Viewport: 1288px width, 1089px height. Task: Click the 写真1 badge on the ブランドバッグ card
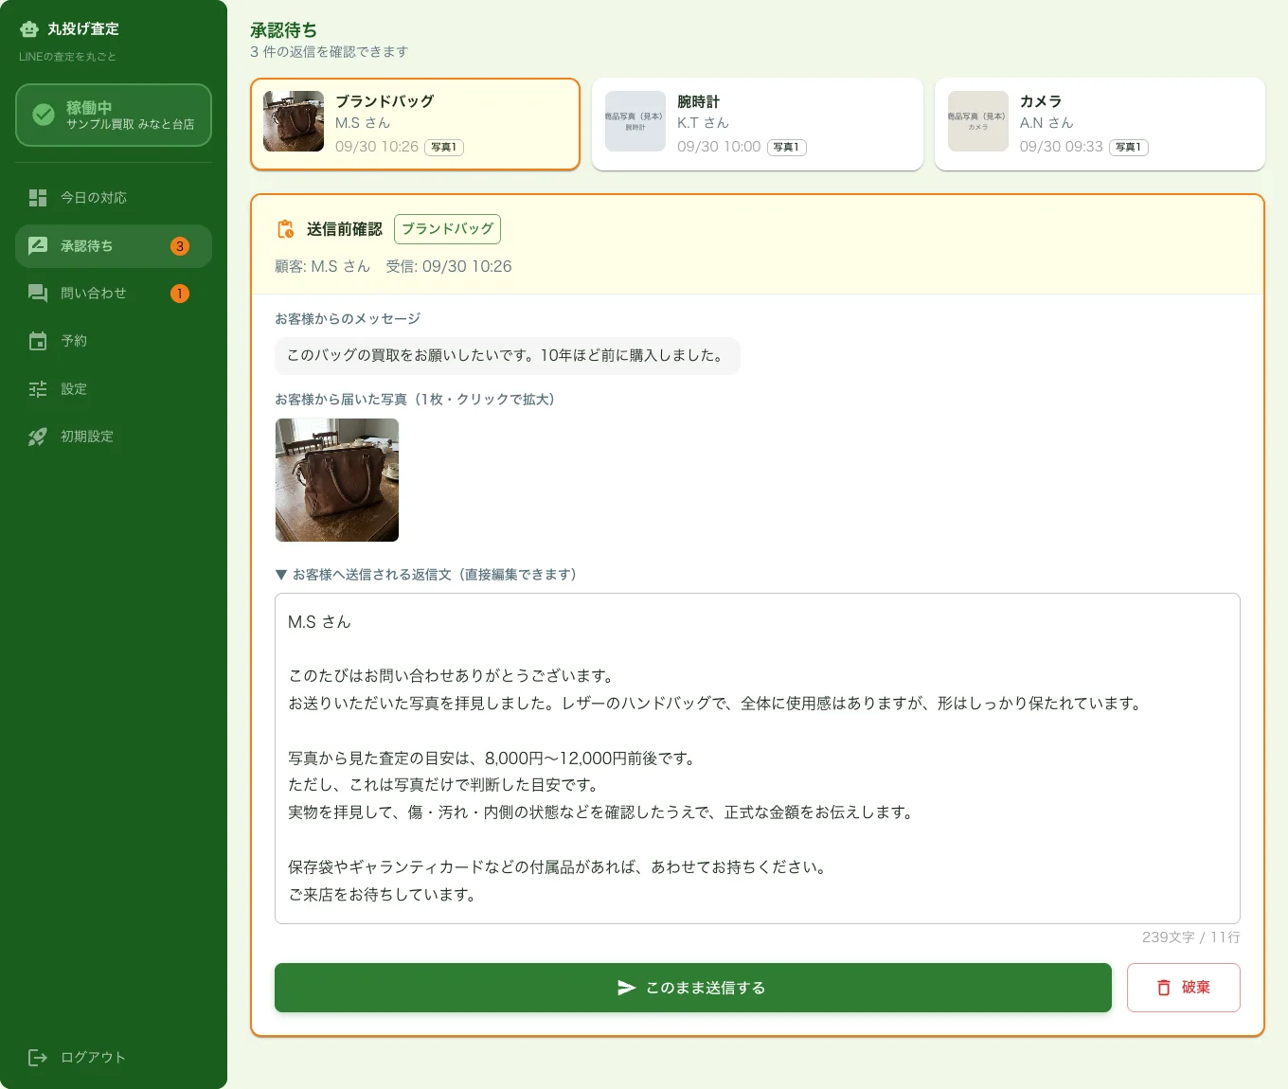444,148
